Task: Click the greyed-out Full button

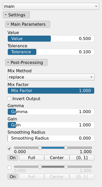Action: click(32, 177)
